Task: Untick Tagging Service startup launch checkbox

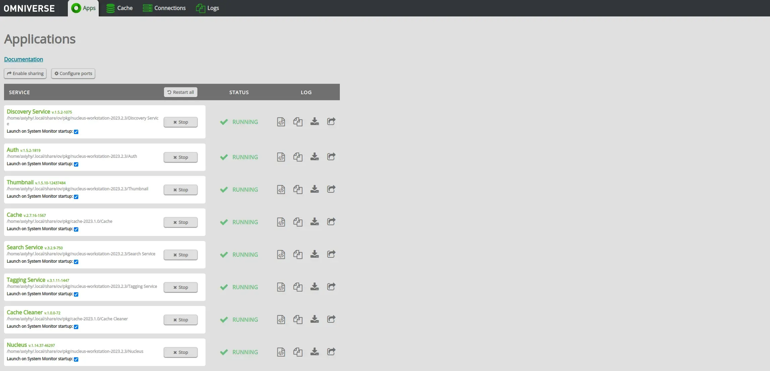Action: pyautogui.click(x=76, y=294)
